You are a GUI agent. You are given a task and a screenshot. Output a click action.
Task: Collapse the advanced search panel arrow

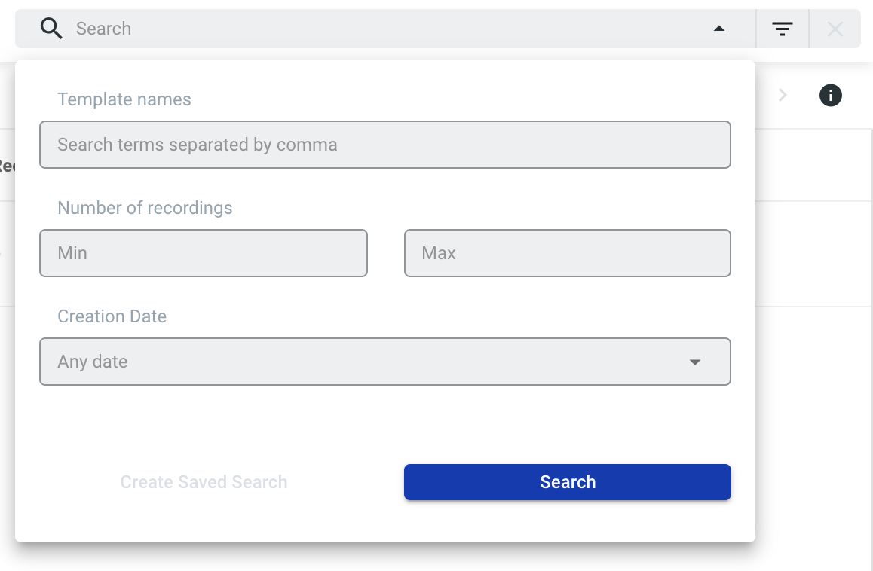719,29
